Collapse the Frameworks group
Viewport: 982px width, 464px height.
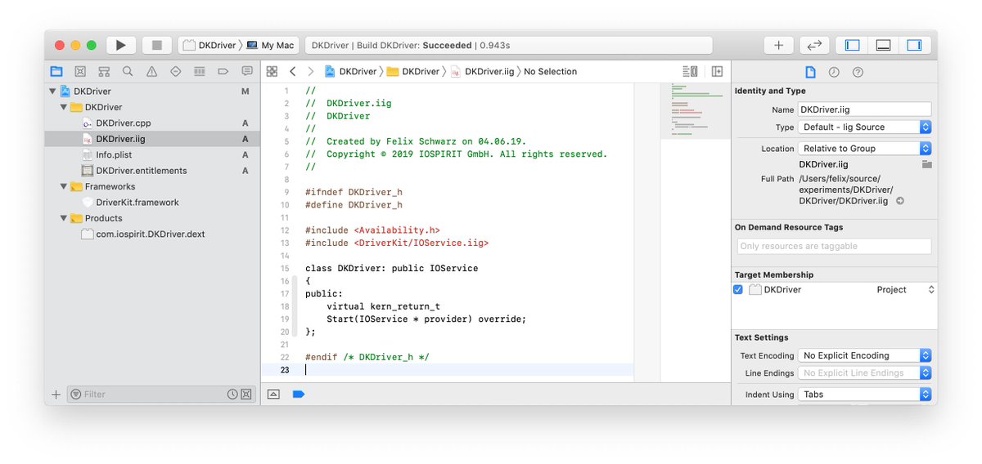click(x=64, y=186)
